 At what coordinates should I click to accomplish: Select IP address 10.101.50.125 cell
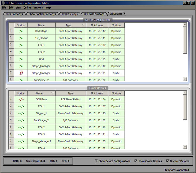click(97, 59)
